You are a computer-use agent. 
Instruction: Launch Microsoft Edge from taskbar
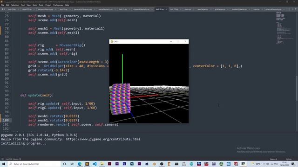(80, 164)
